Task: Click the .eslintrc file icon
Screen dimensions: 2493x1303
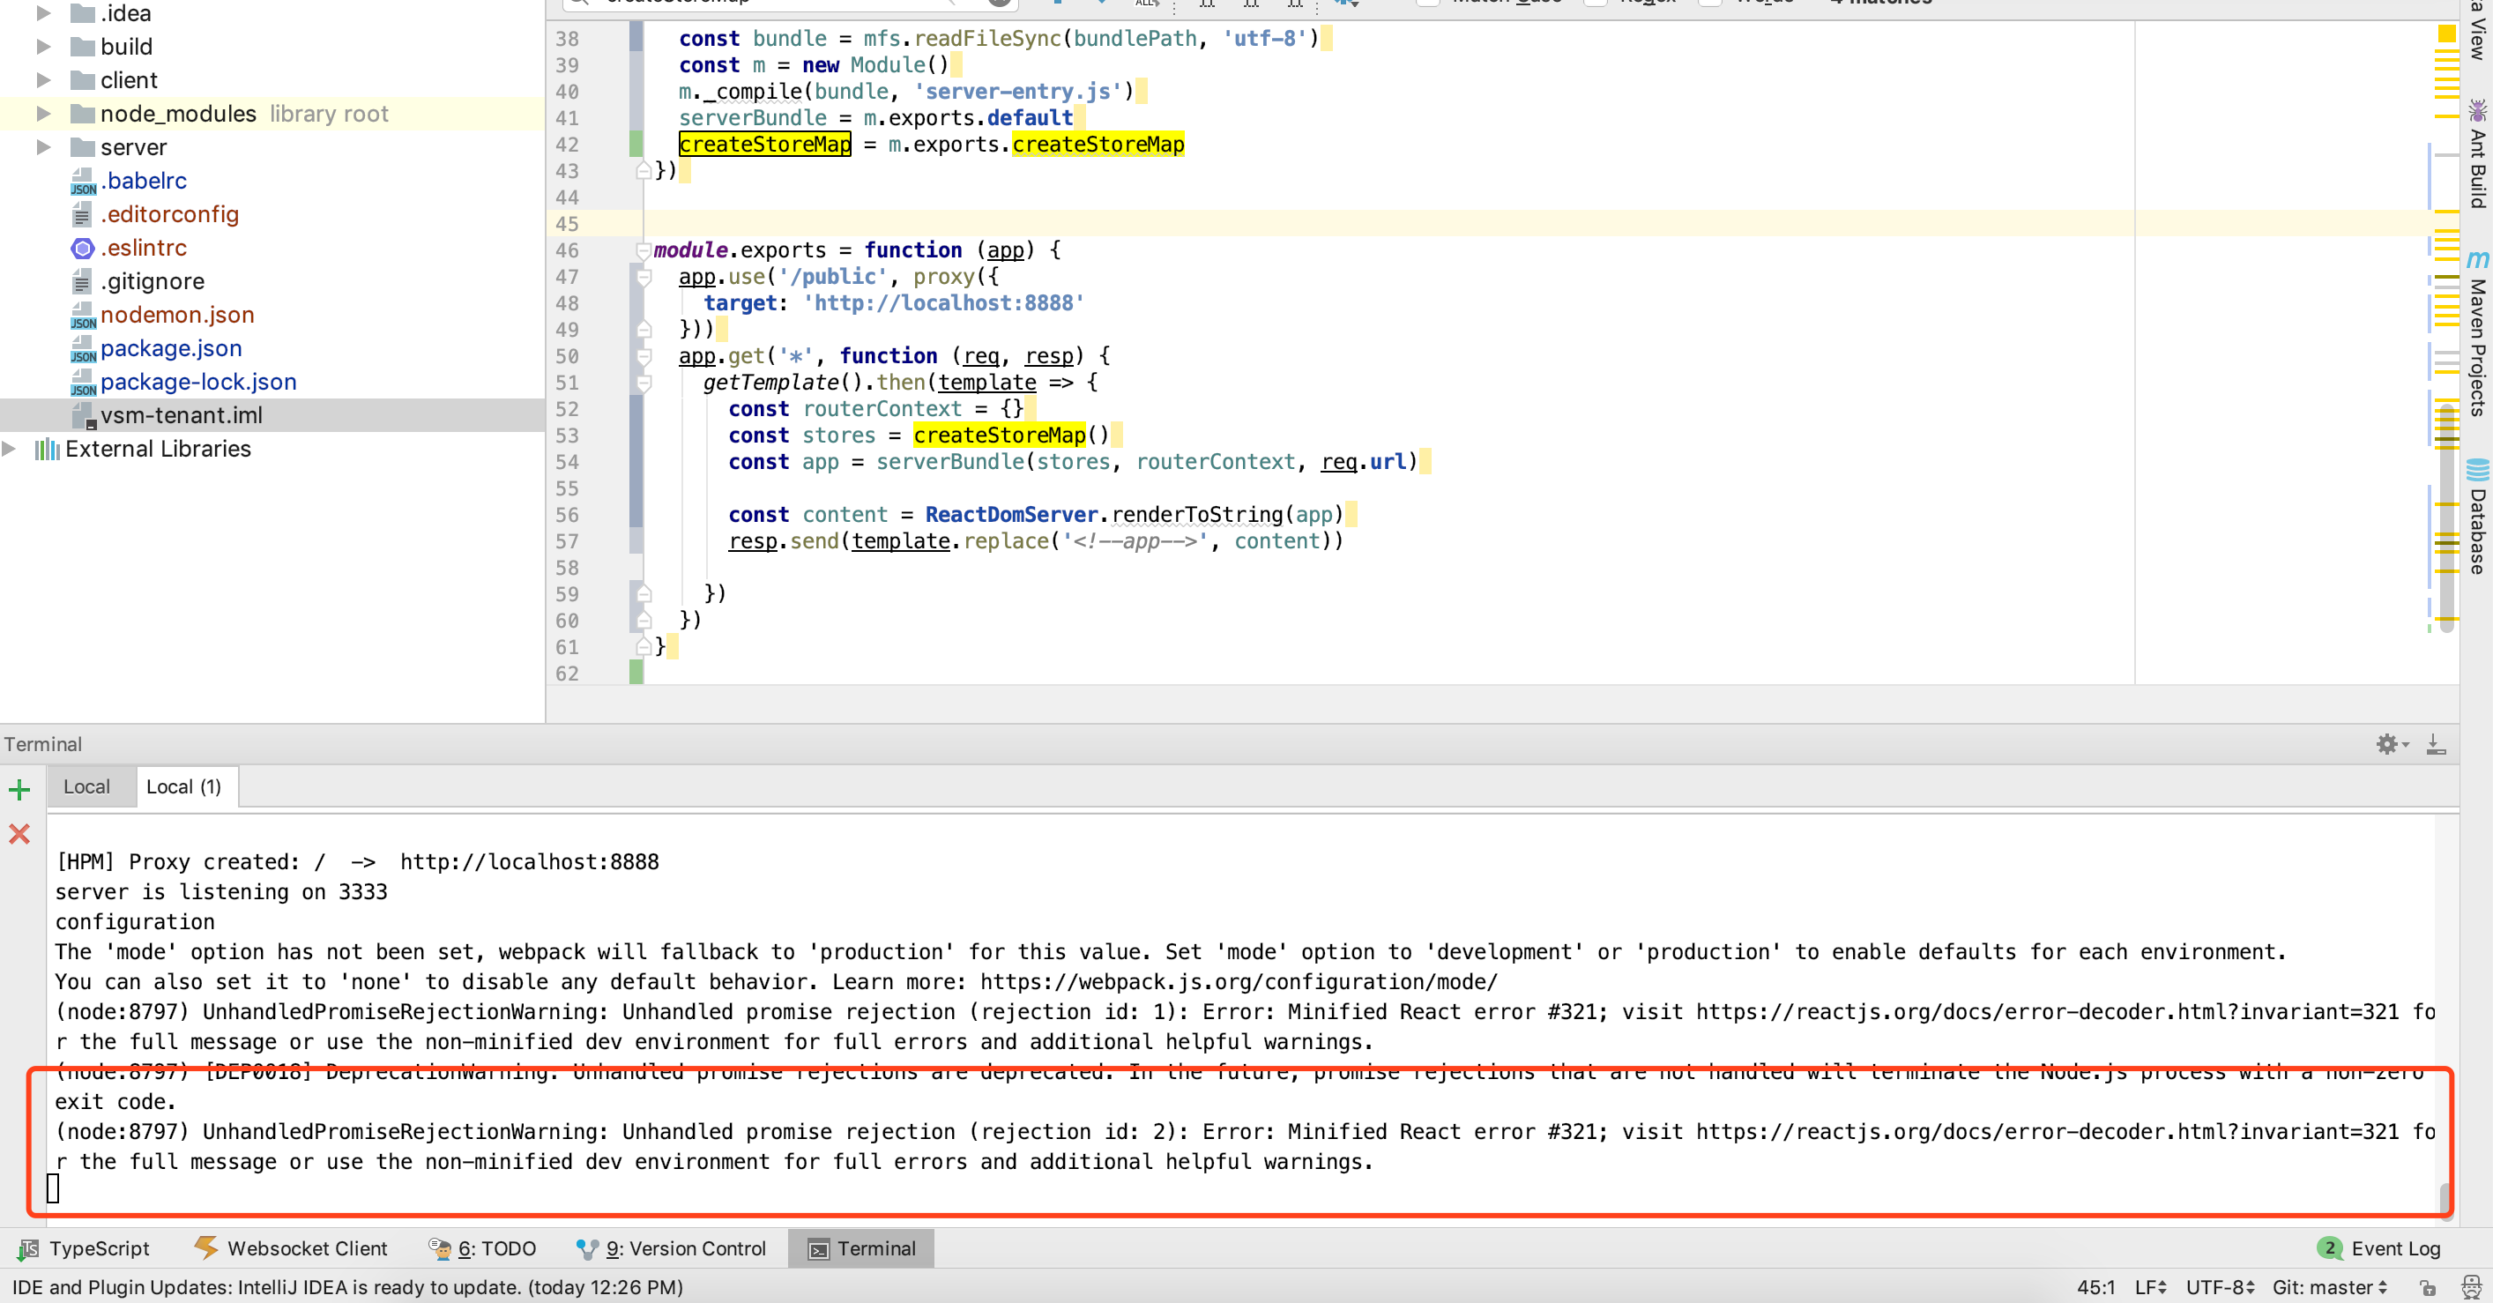Action: click(83, 249)
